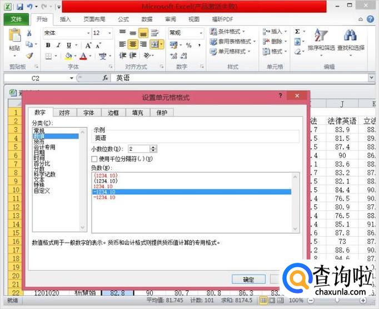Expand the font size dropdown
379x309 pixels.
pyautogui.click(x=112, y=33)
